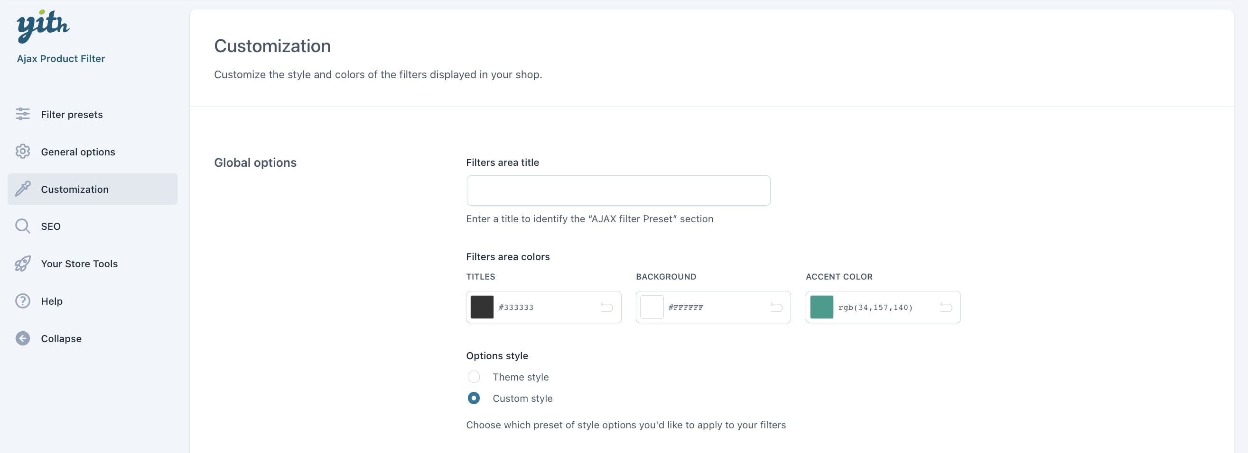
Task: Reset the Background color to default
Action: pos(776,307)
